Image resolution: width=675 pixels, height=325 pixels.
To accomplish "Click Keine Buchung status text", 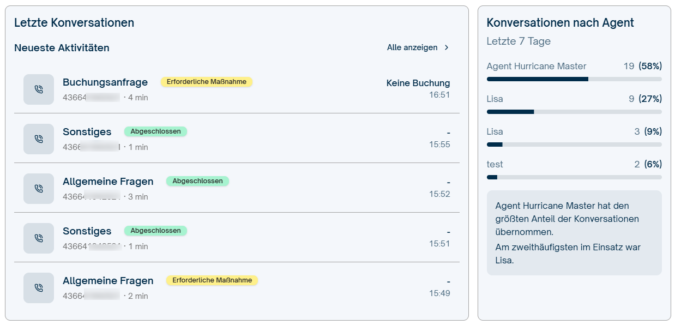I will (418, 83).
